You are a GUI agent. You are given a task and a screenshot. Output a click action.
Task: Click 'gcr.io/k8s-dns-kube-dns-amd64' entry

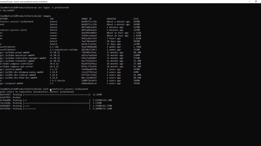point(18,78)
